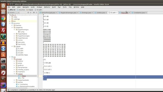The height and width of the screenshot is (92, 163).
Task: Click the After-D breadcrumb
Action: tap(11, 10)
